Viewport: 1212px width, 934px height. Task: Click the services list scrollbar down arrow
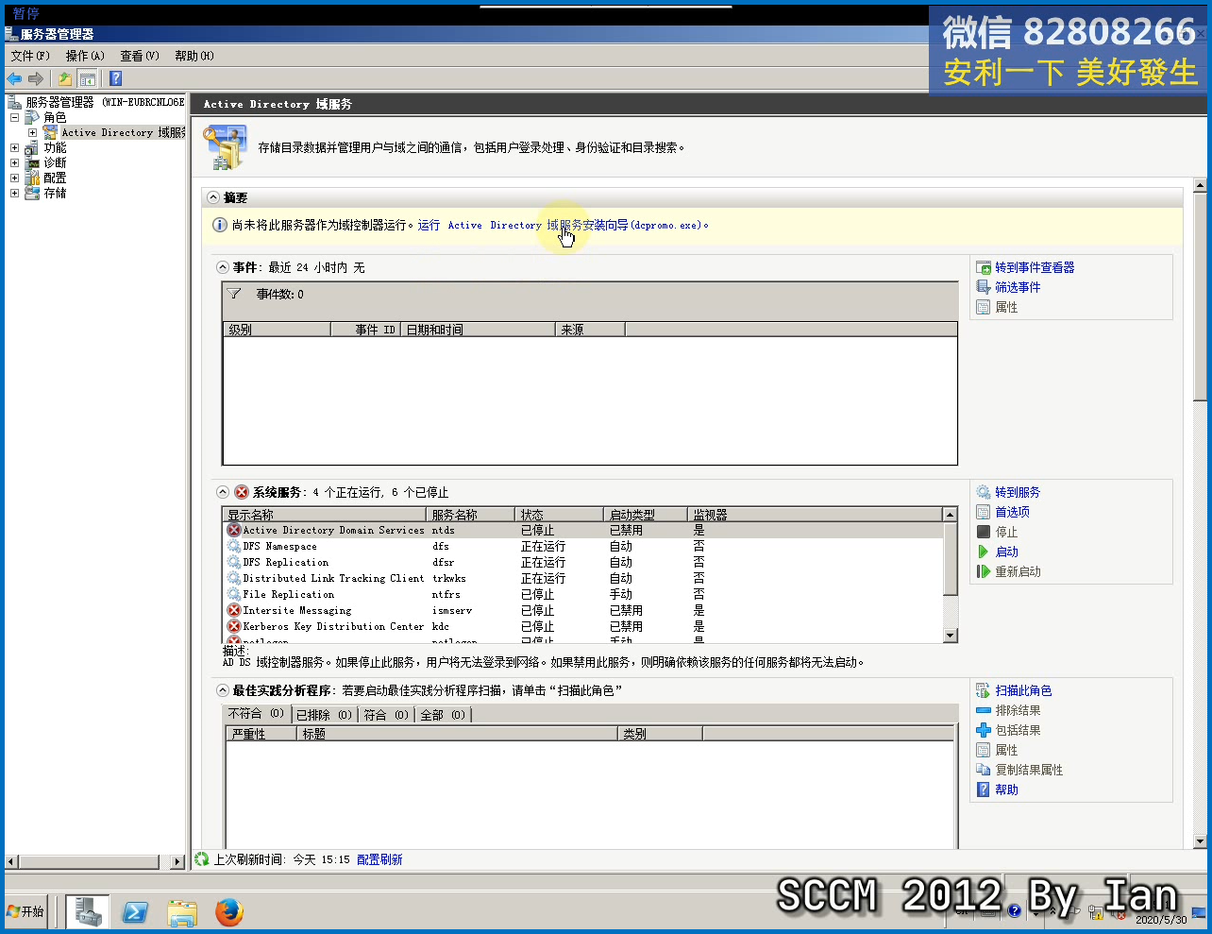951,636
